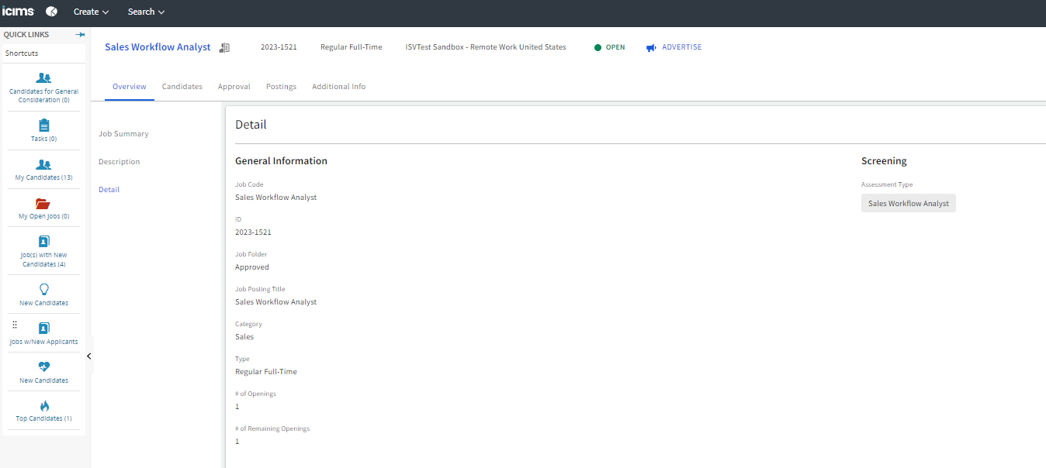Click the Advertise megaphone icon
The width and height of the screenshot is (1046, 468).
651,48
